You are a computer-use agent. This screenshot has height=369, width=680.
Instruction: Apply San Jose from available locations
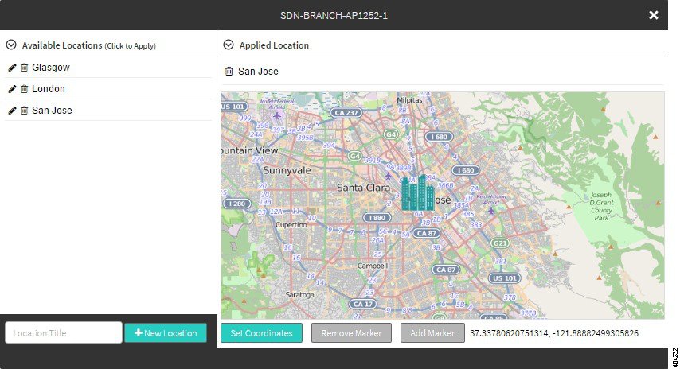(52, 111)
